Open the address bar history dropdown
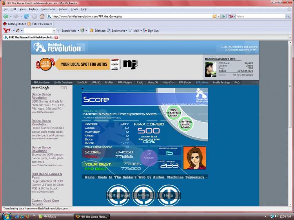 pos(219,16)
